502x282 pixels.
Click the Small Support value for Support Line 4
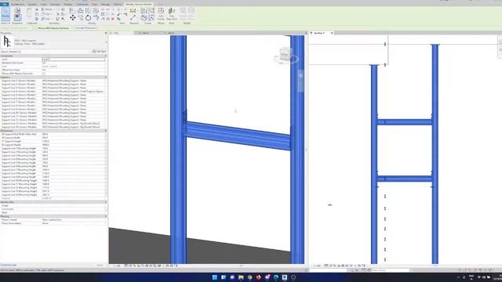click(x=74, y=92)
